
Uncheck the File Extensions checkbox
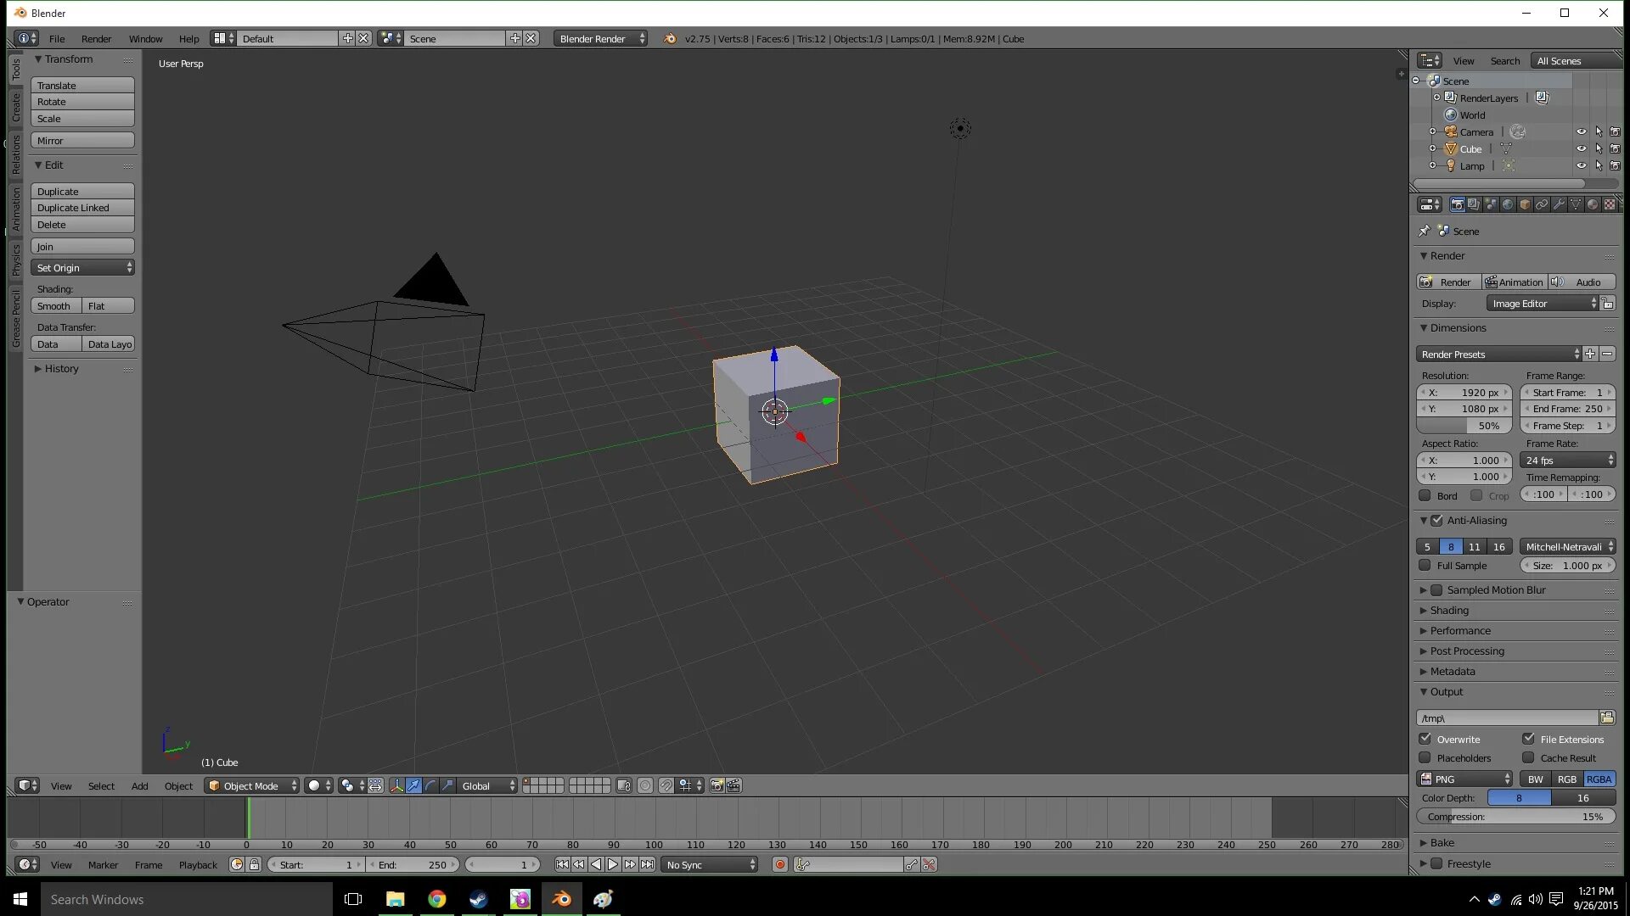click(x=1528, y=739)
